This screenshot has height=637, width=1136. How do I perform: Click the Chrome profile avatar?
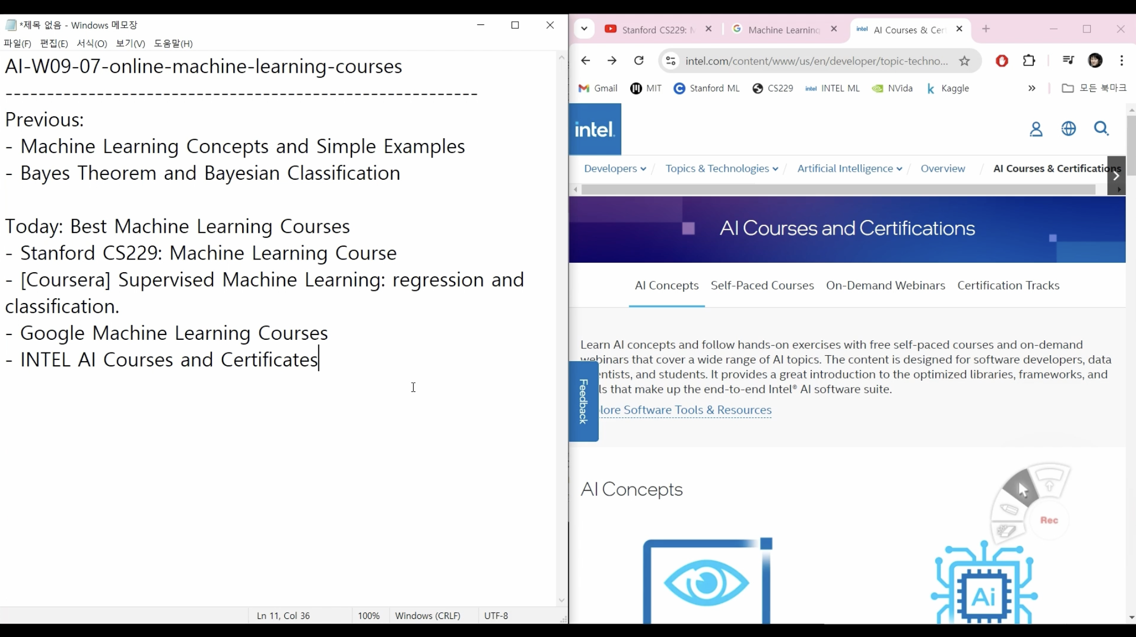coord(1095,61)
